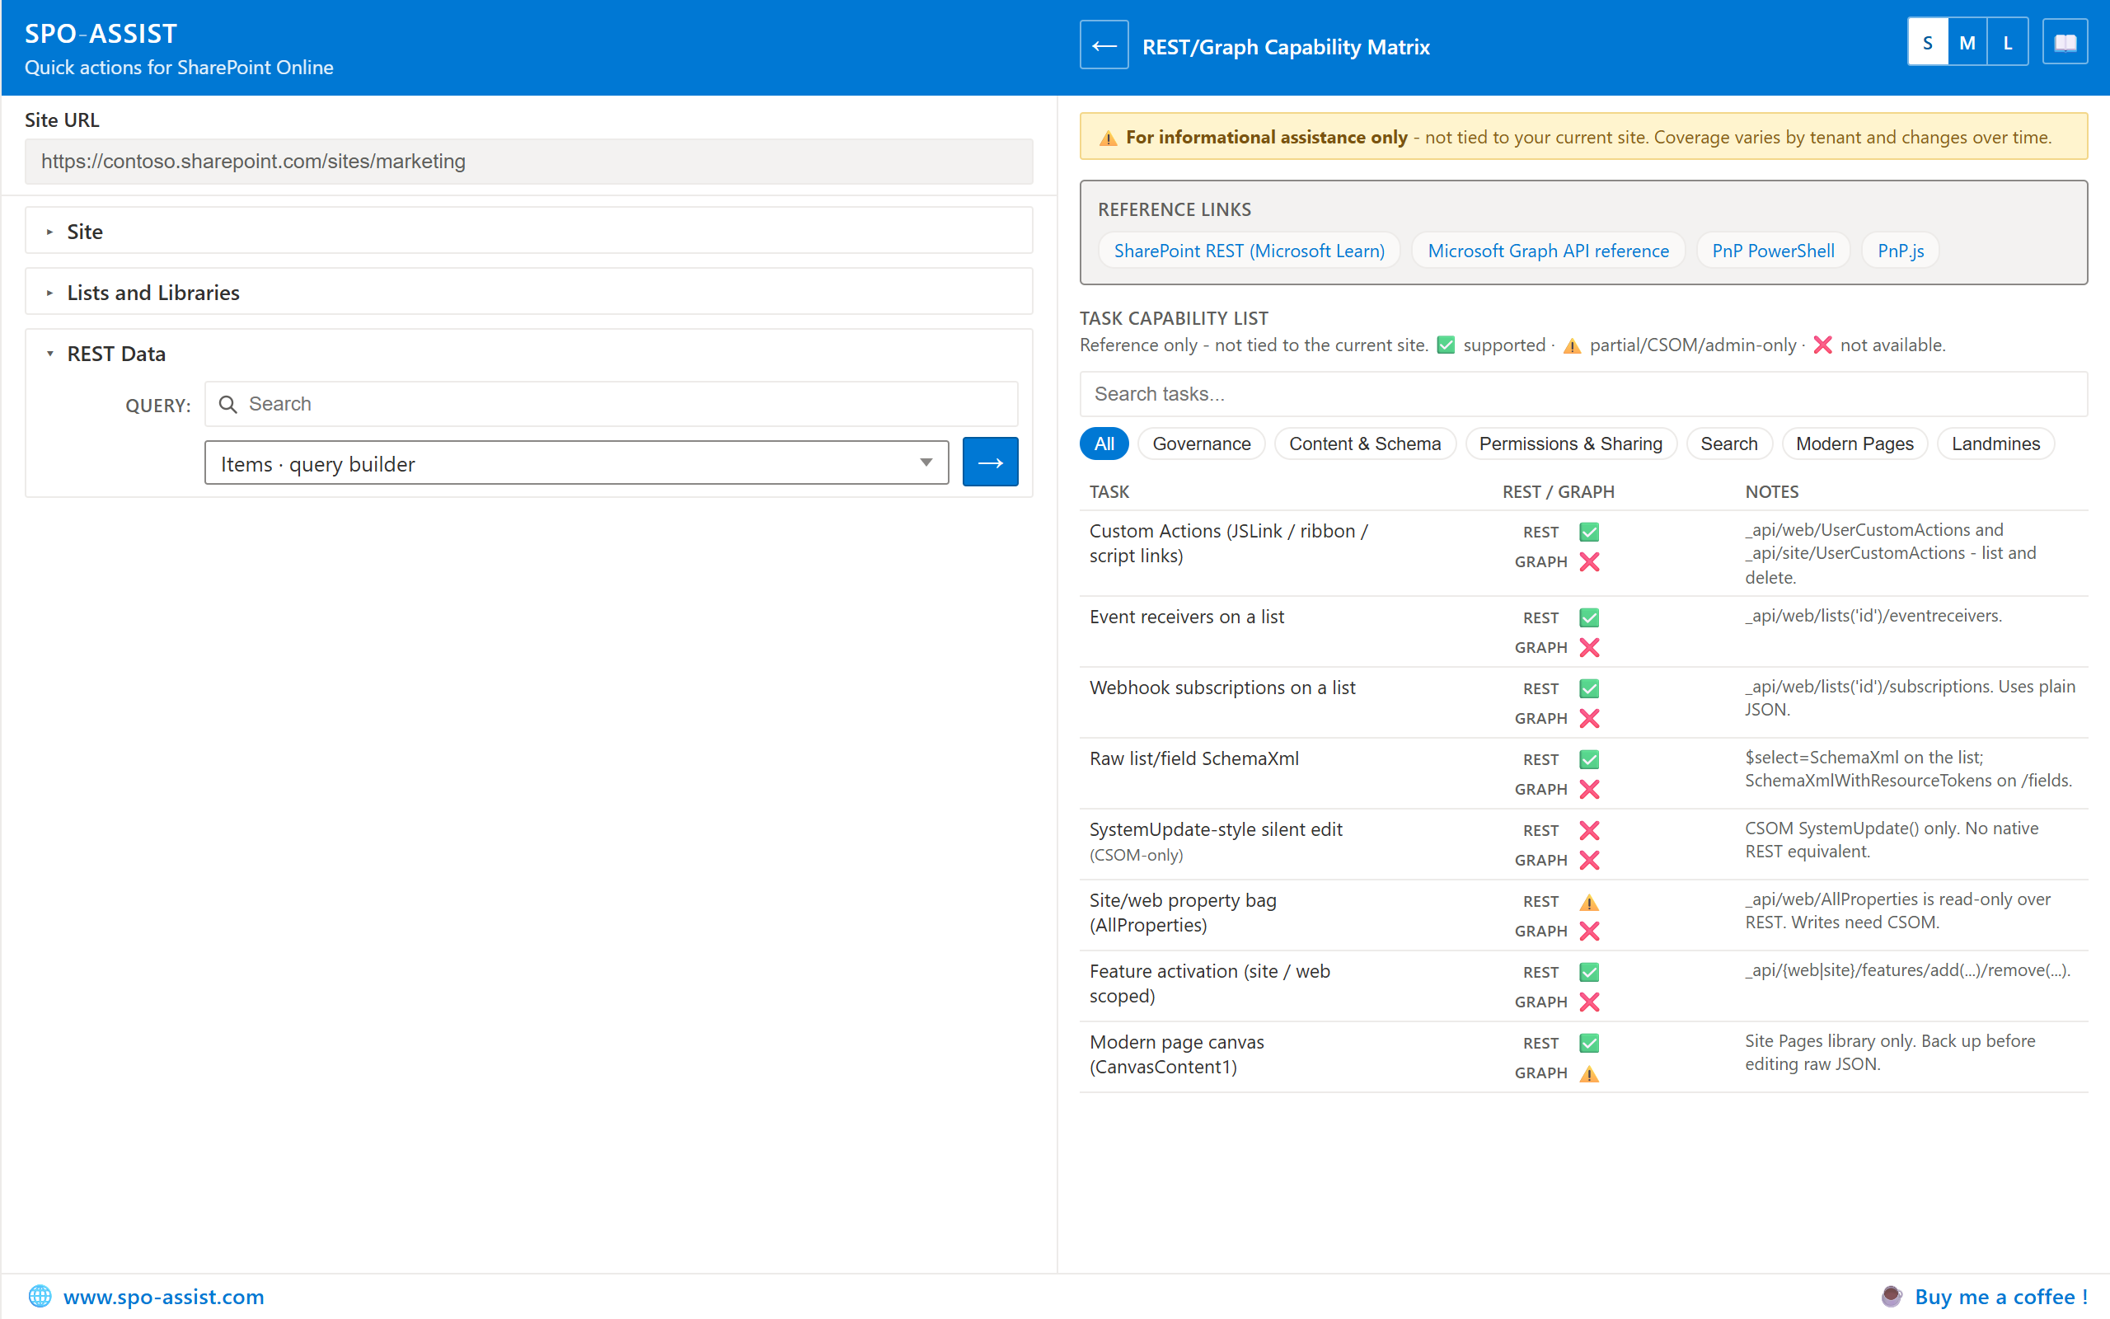
Task: Expand the Site section
Action: [x=528, y=231]
